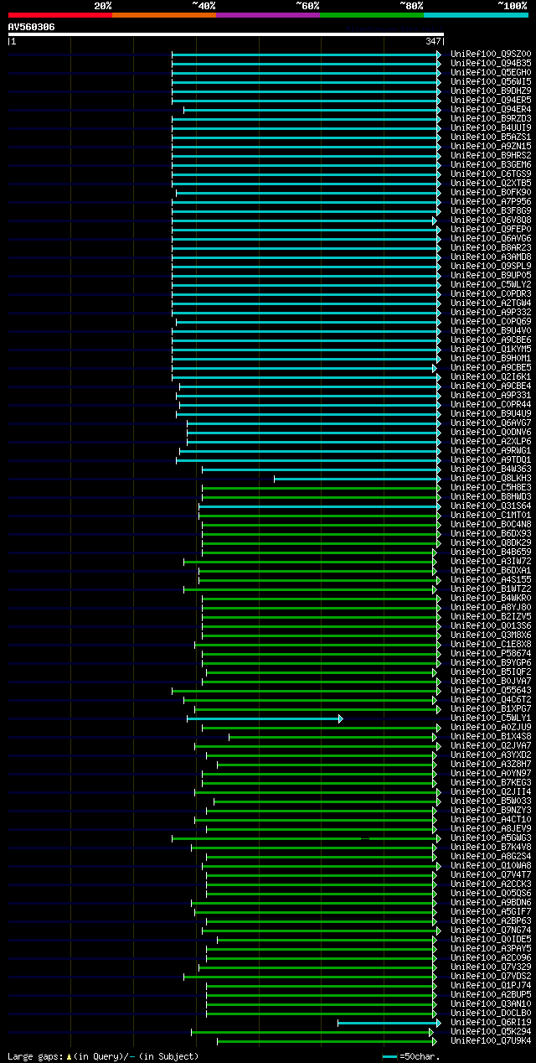Screen dimensions: 536x1063
Task: Open hit UniRef100_B3GEM6
Action: click(x=491, y=164)
